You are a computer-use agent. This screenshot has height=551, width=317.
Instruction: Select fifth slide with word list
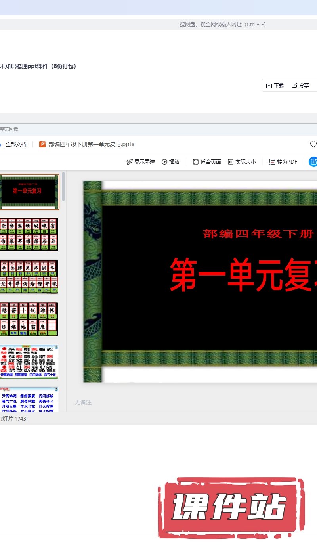(29, 362)
